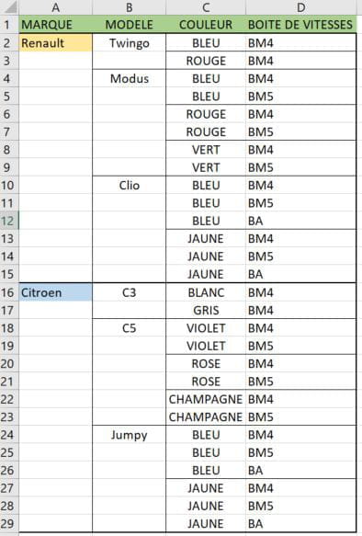362x536 pixels.
Task: Select column C header
Action: click(x=206, y=7)
